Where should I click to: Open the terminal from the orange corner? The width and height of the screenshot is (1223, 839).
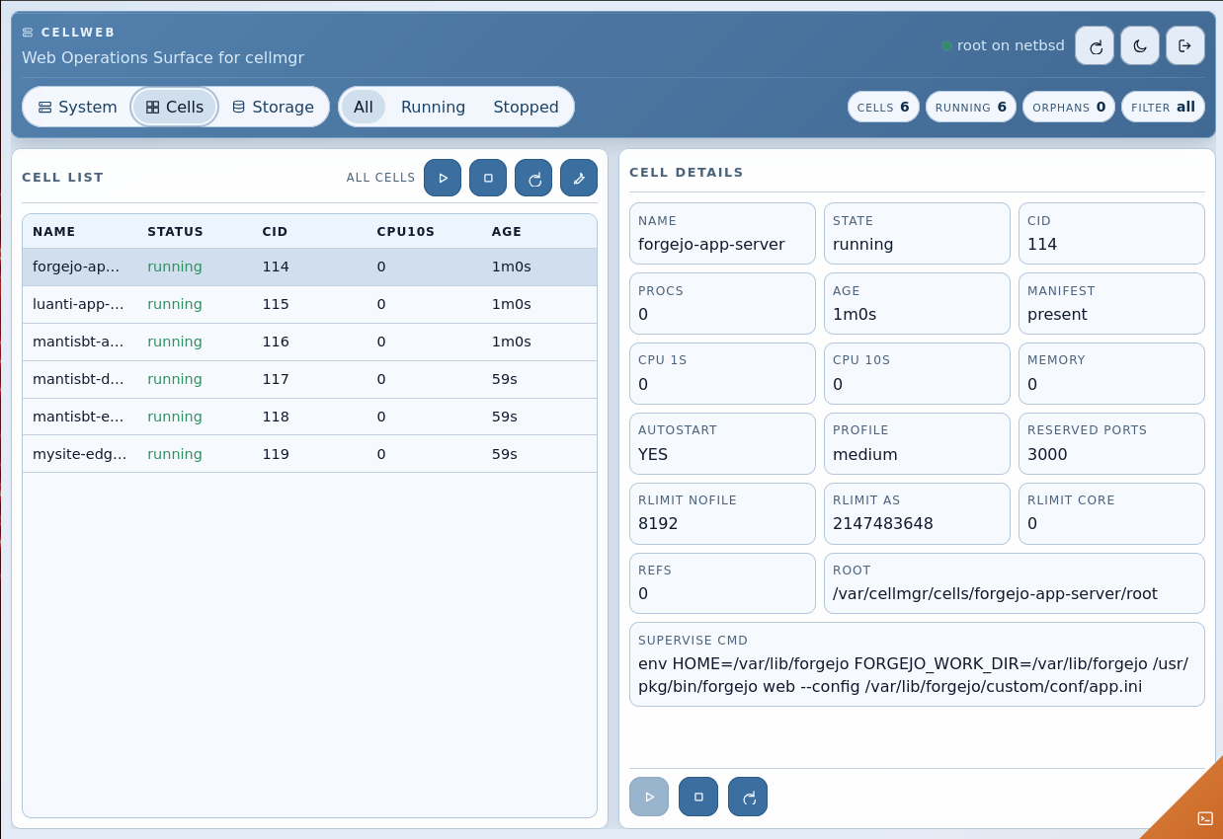pyautogui.click(x=1204, y=818)
